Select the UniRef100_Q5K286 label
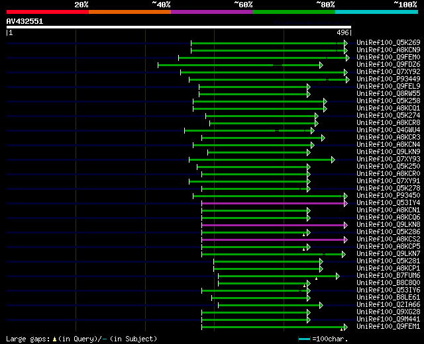The height and width of the screenshot is (344, 424). click(x=388, y=232)
